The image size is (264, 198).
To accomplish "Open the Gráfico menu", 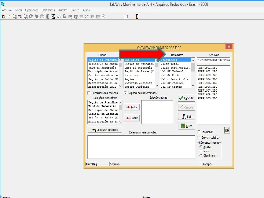I will click(75, 10).
